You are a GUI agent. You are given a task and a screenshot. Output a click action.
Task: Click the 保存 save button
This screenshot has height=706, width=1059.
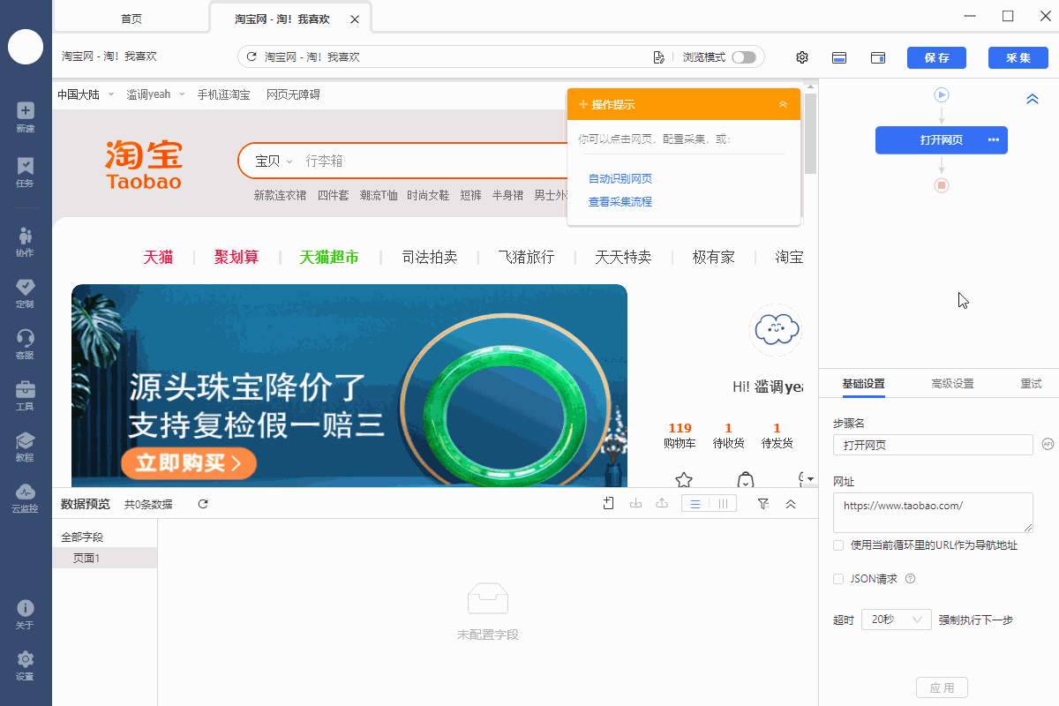[x=936, y=57]
